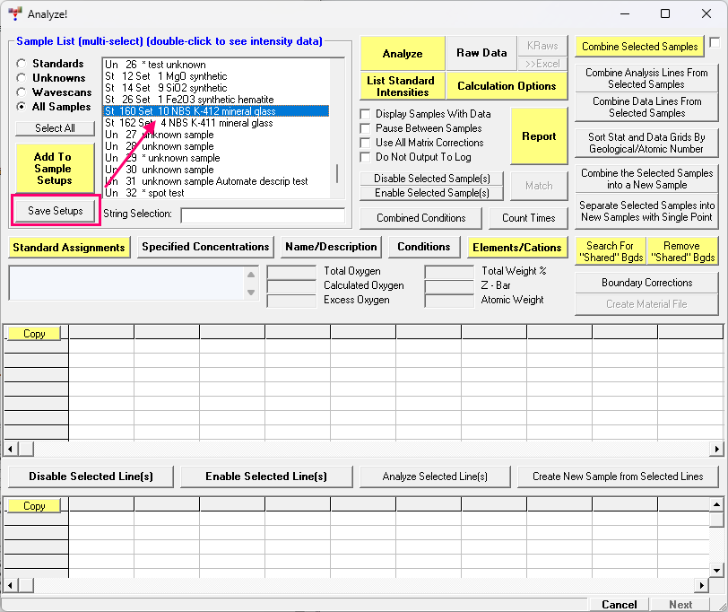The image size is (728, 612).
Task: Click List Standard Intensities button
Action: point(403,86)
